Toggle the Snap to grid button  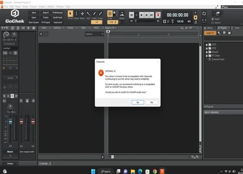(x=110, y=14)
